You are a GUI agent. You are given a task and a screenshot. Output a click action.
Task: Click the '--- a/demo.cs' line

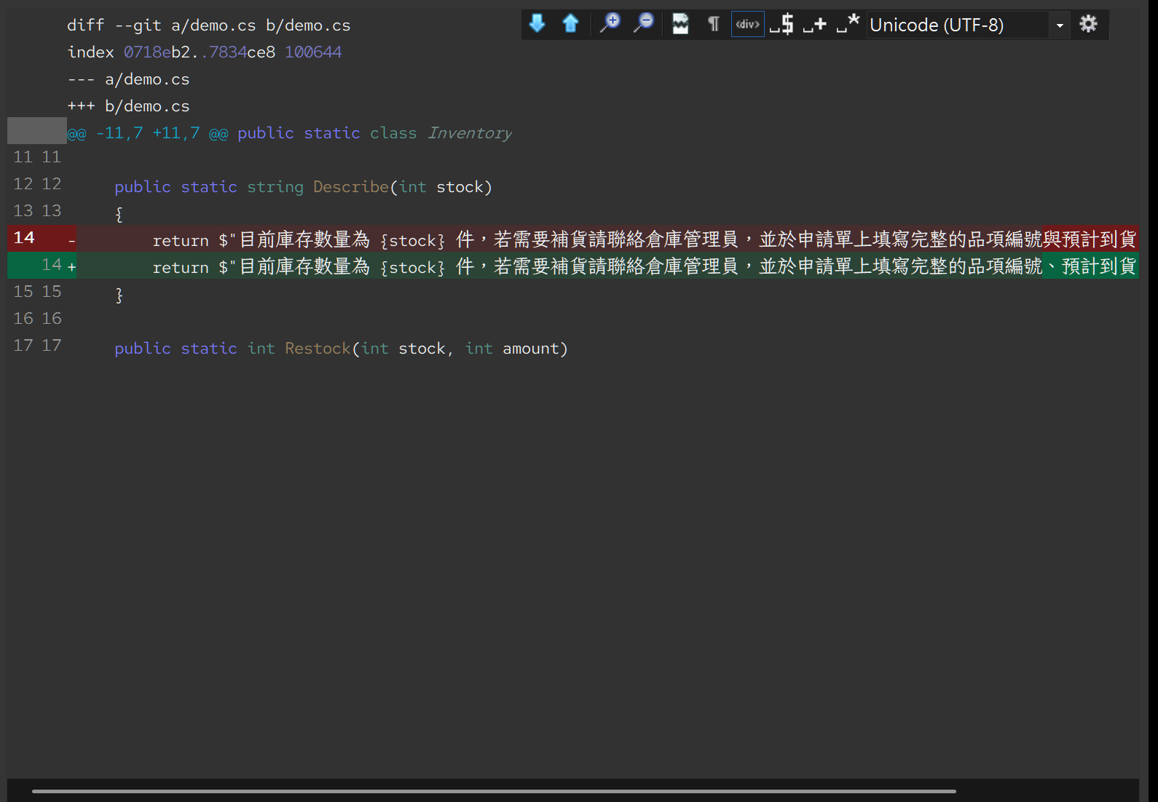[x=128, y=79]
